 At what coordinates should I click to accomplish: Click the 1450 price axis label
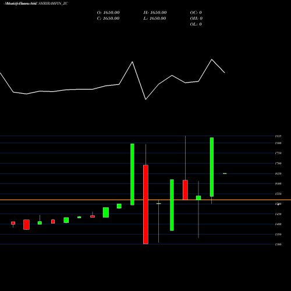coord(278,214)
